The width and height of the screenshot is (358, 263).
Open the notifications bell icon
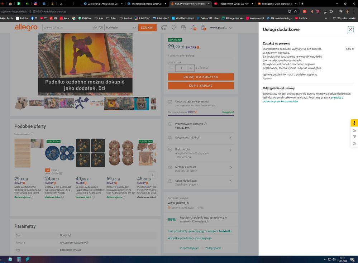coord(194,28)
